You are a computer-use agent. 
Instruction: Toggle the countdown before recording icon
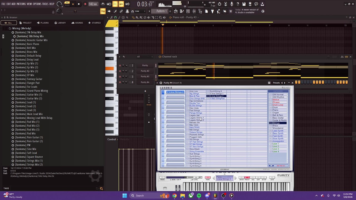pyautogui.click(x=115, y=4)
